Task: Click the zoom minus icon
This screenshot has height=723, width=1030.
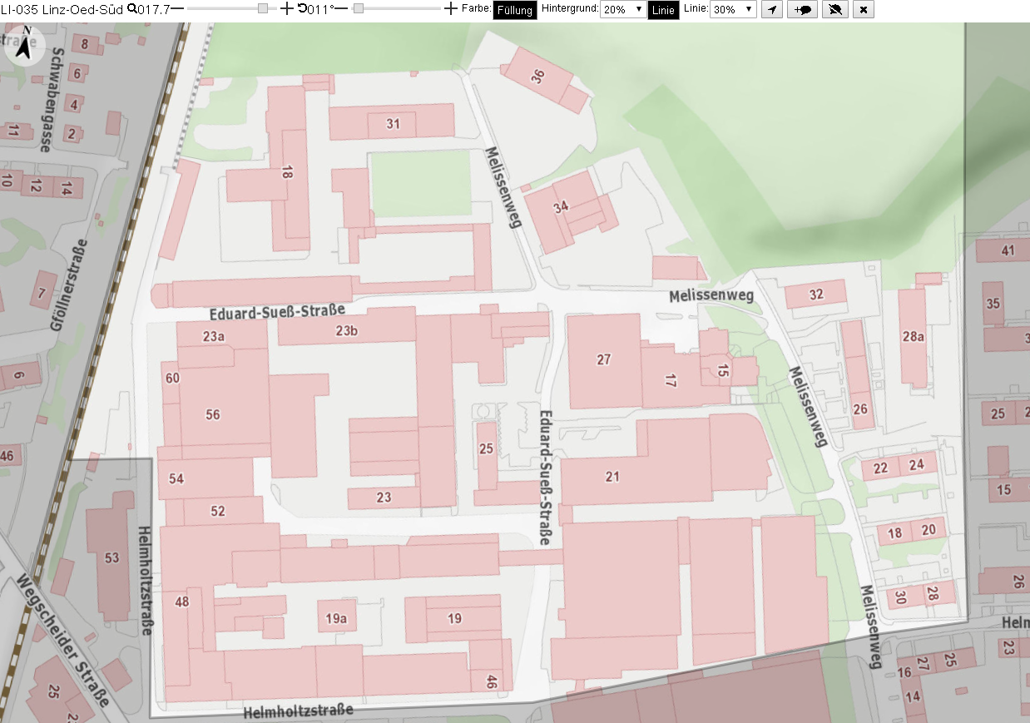Action: point(177,9)
